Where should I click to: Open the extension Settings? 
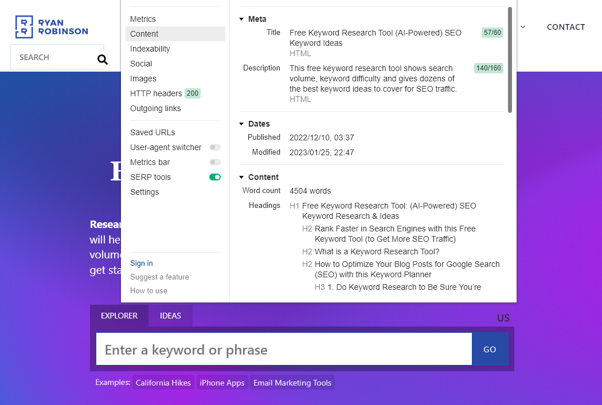144,192
